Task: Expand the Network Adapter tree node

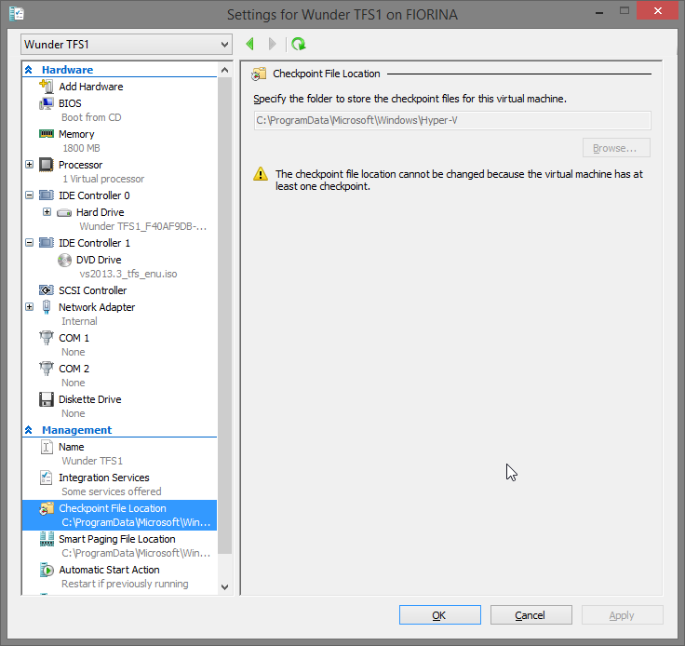Action: (x=29, y=307)
